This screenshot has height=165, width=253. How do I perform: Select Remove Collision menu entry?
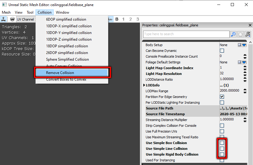pos(72,73)
